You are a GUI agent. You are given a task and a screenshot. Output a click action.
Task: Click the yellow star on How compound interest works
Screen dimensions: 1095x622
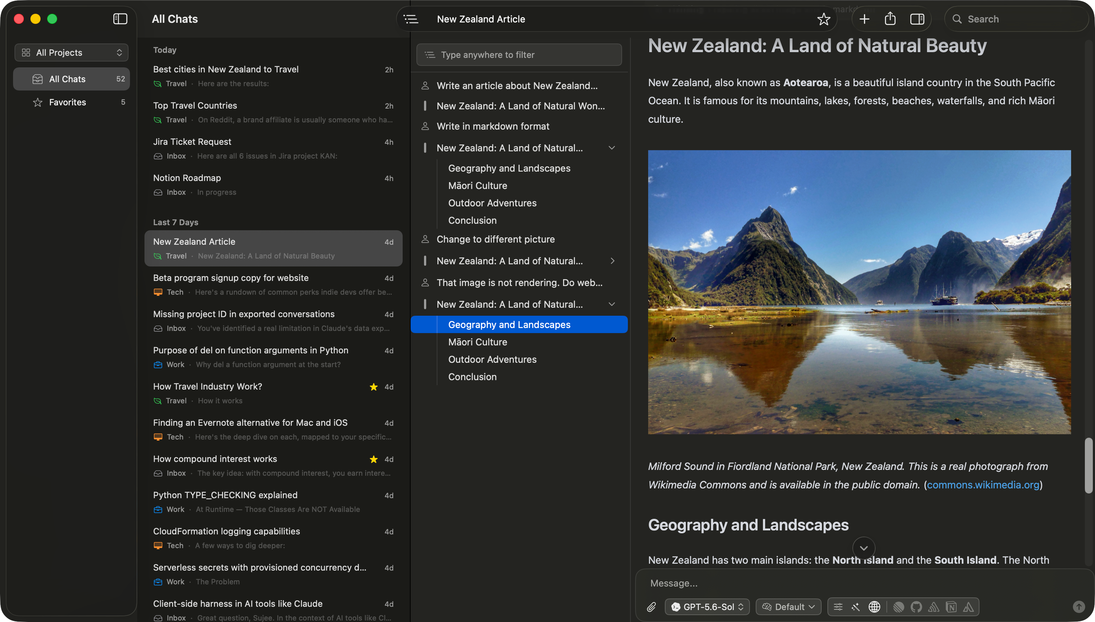tap(373, 459)
